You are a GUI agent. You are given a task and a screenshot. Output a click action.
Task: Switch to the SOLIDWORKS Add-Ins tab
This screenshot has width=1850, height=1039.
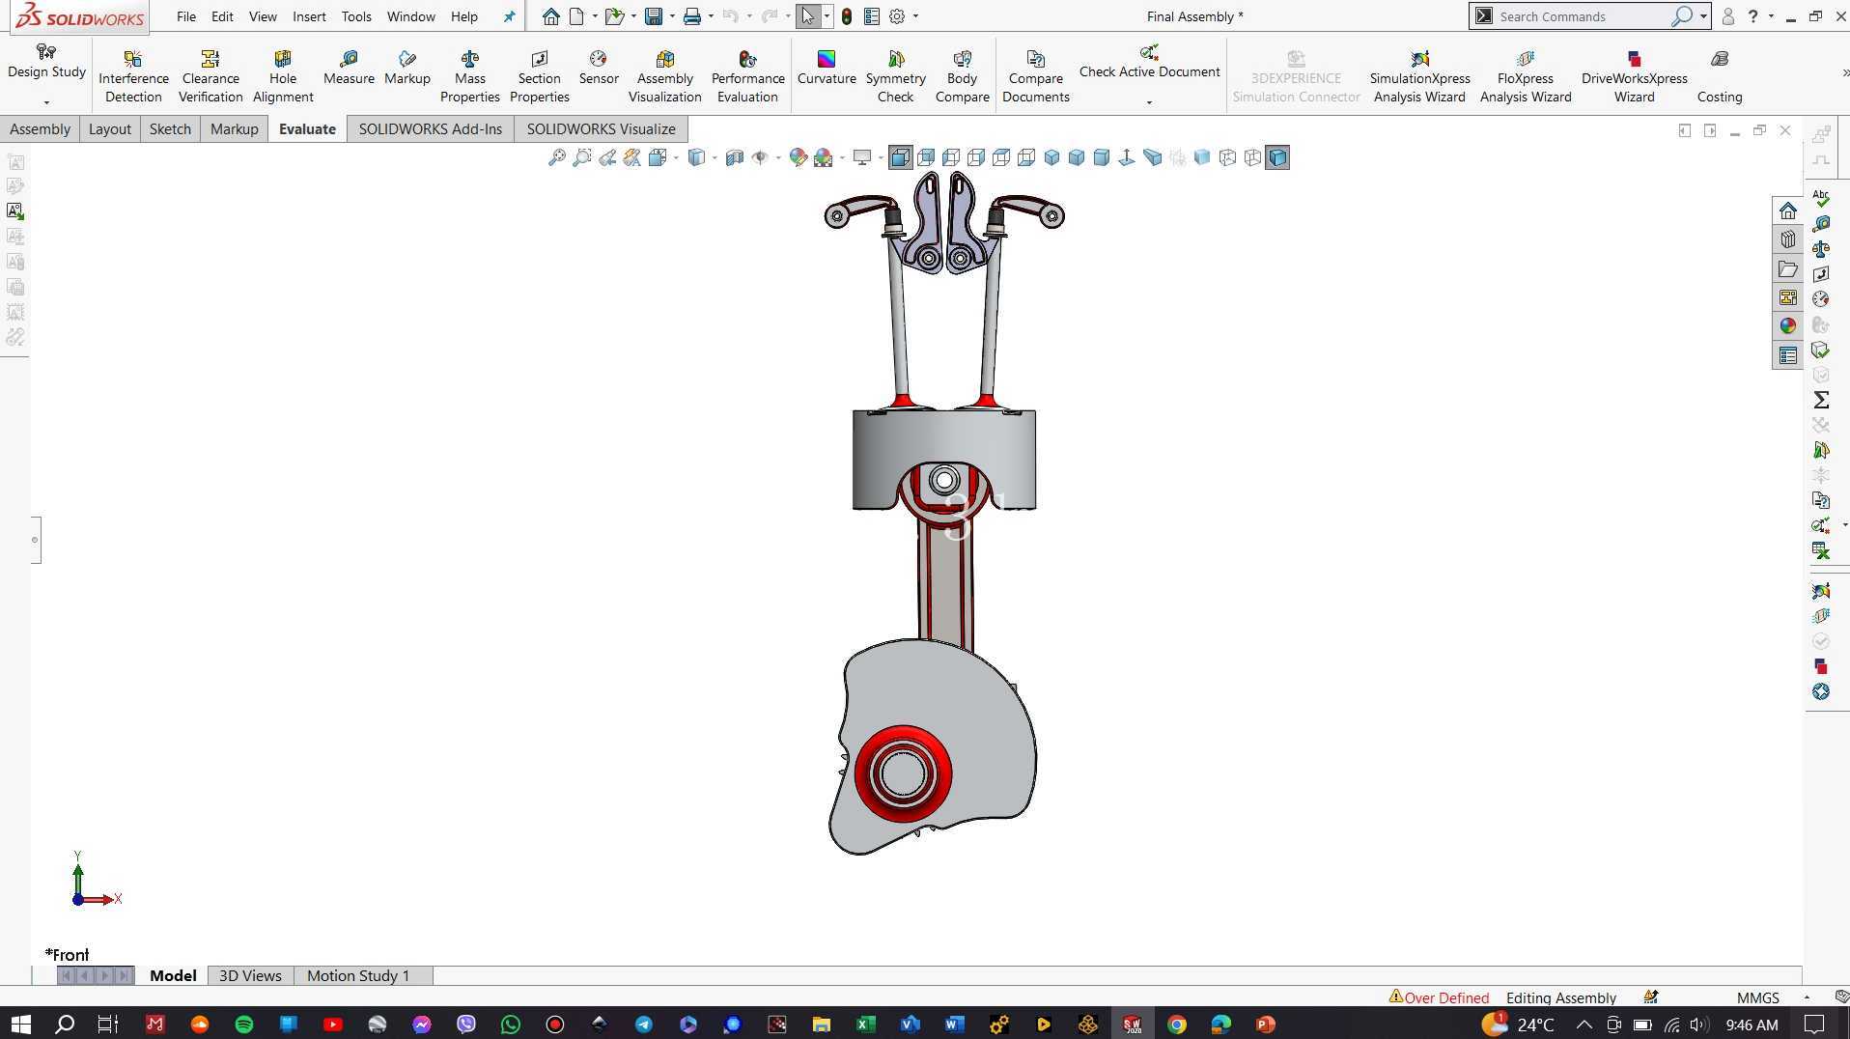[x=430, y=129]
